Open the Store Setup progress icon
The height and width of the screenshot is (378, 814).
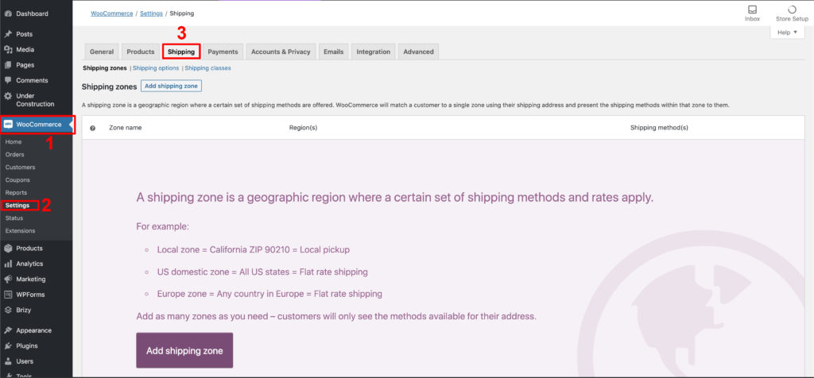point(792,10)
